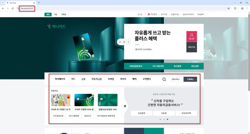The width and height of the screenshot is (250, 134).
Task: Open the Chrome profile avatar icon
Action: tap(242, 8)
